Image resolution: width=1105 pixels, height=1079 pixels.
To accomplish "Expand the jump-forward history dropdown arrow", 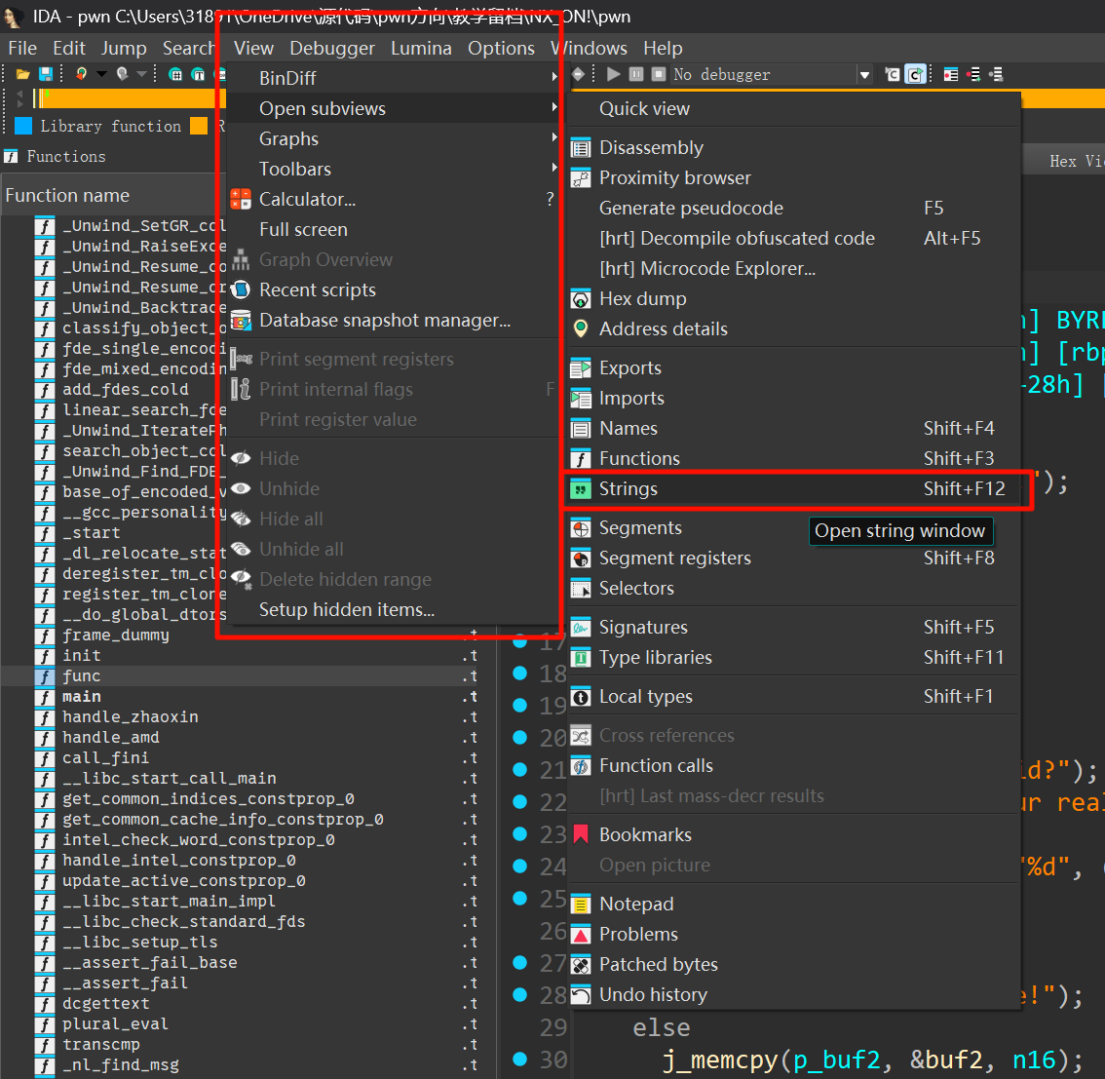I will (x=141, y=74).
